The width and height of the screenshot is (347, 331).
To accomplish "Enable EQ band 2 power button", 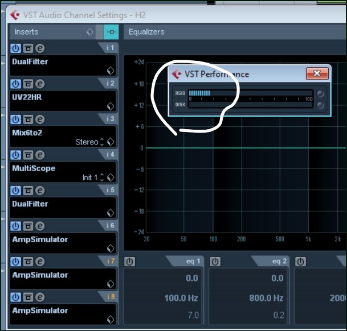I will pos(215,262).
